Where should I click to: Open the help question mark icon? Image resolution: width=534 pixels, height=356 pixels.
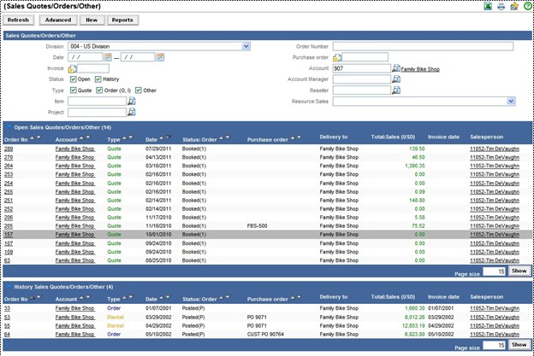pos(526,6)
